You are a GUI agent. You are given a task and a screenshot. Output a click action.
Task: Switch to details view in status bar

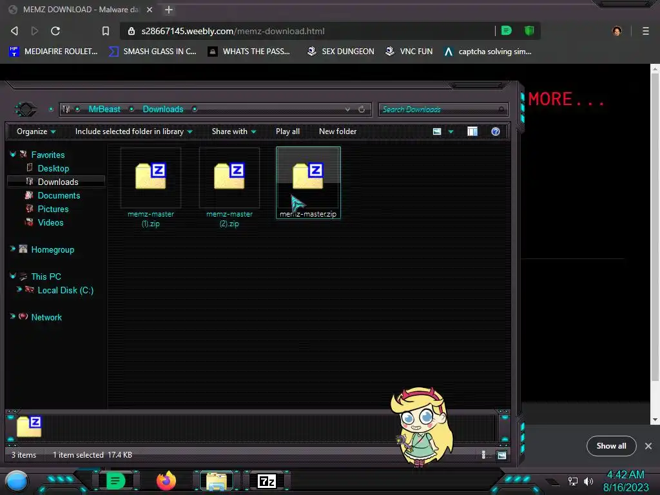[x=483, y=454]
